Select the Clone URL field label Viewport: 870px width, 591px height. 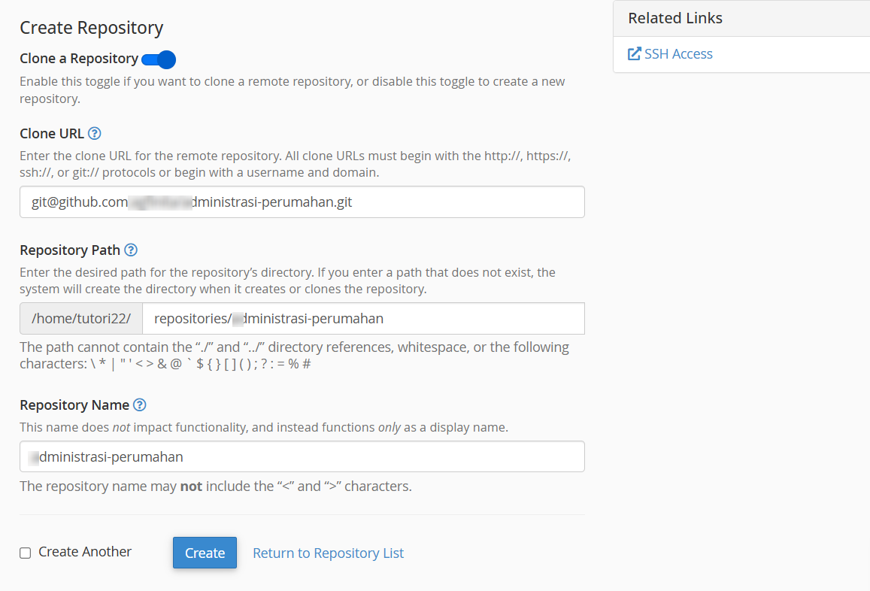tap(51, 133)
